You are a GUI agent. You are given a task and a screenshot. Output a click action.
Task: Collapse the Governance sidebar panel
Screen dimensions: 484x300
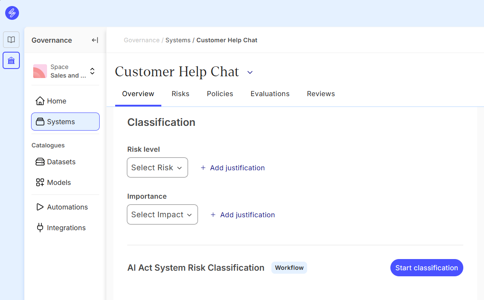click(95, 40)
